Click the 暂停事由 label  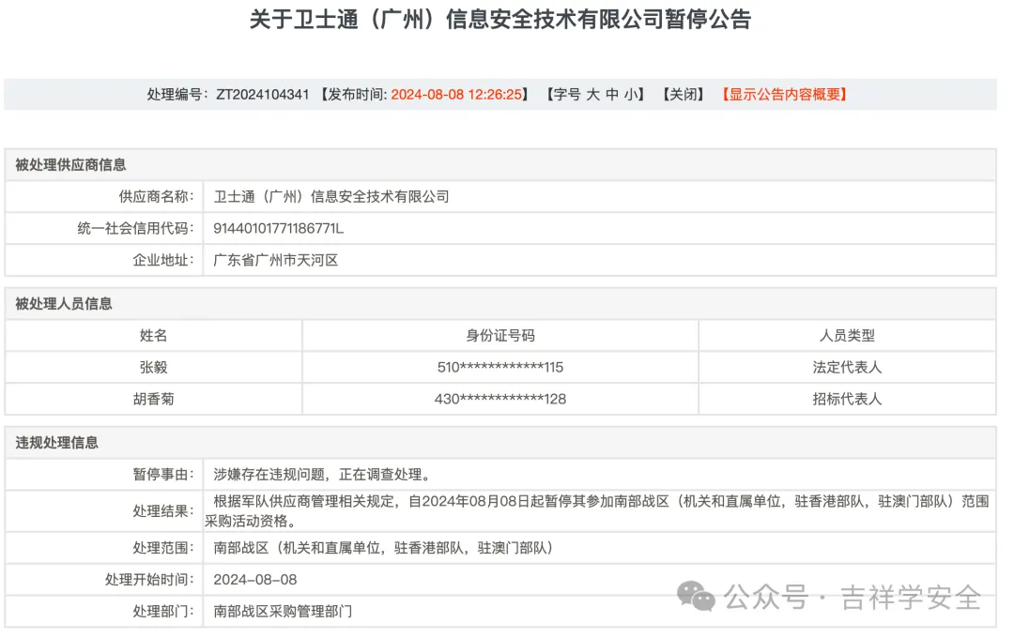163,475
